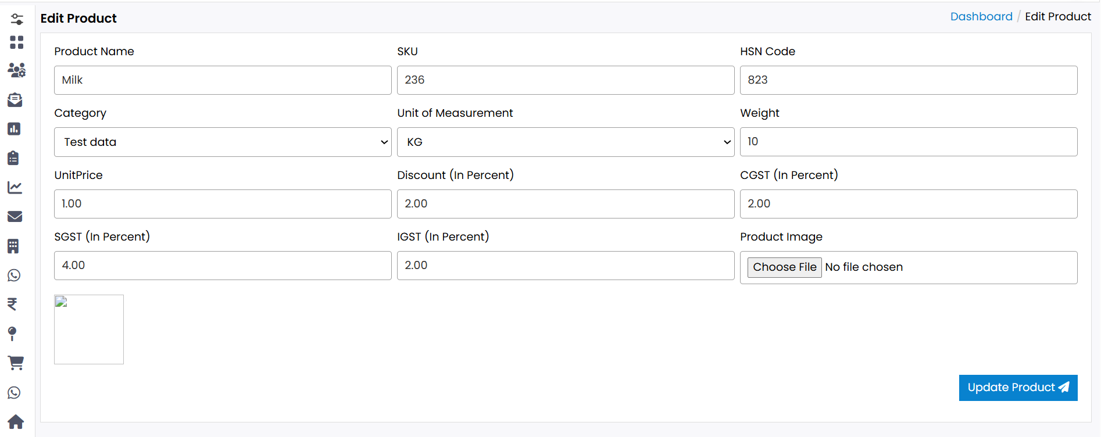
Task: Click the line chart analytics icon
Action: pyautogui.click(x=15, y=187)
